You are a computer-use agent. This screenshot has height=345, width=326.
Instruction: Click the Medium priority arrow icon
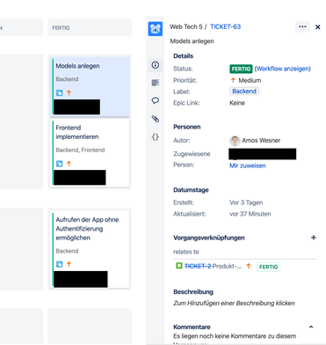[233, 80]
